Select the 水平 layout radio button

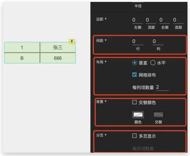coord(153,63)
